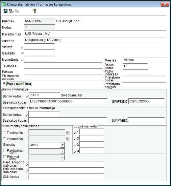Enable the Internetinis checkbox
This screenshot has width=171, height=186.
(4, 139)
